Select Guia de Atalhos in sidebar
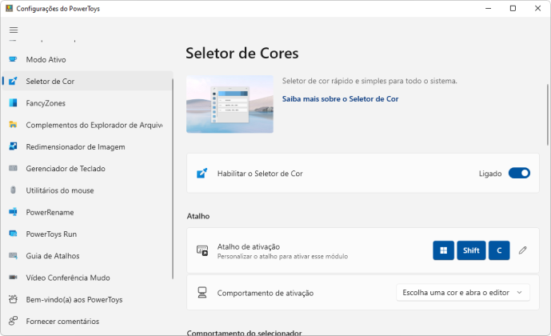This screenshot has height=336, width=551. pyautogui.click(x=52, y=256)
